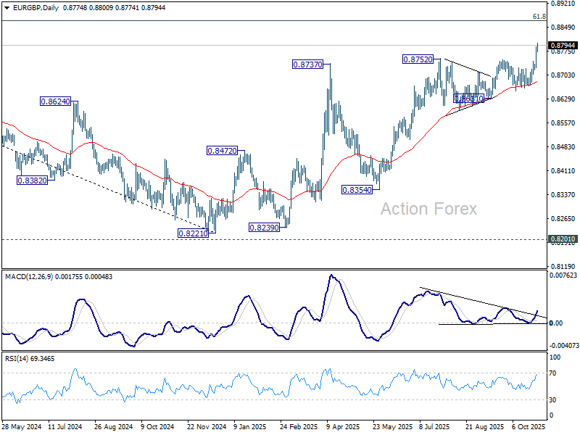Select the Action Forex watermark
This screenshot has height=435, width=580.
point(428,209)
